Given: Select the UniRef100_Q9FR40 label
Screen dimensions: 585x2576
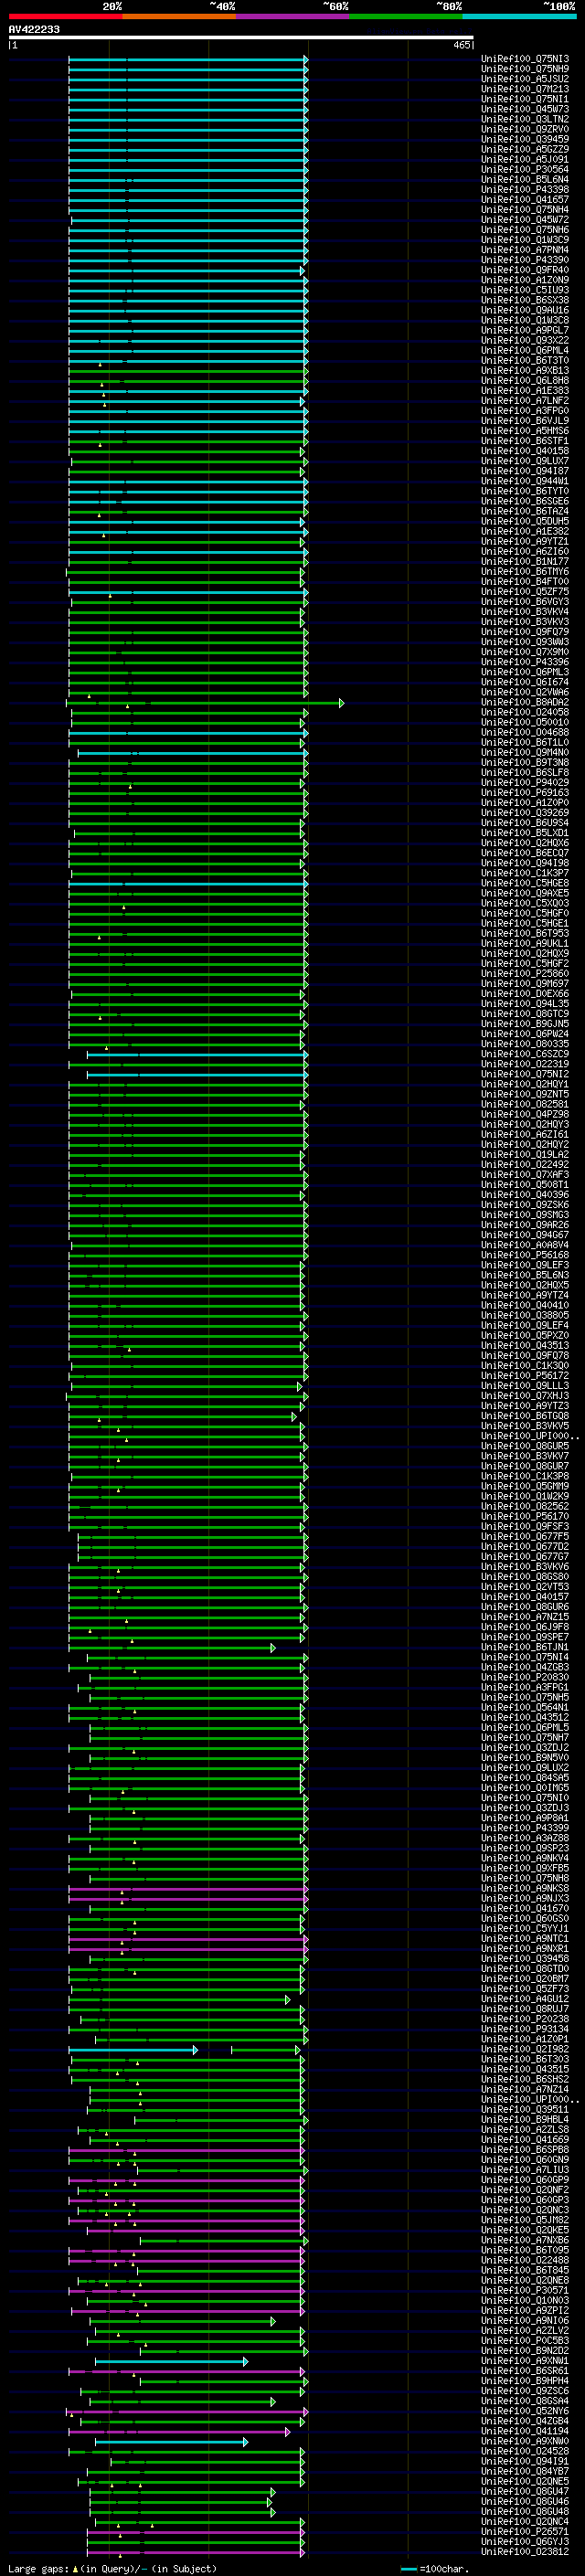Looking at the screenshot, I should coord(525,270).
